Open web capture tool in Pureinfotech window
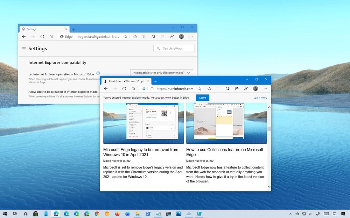The image size is (350, 218). coord(228,89)
